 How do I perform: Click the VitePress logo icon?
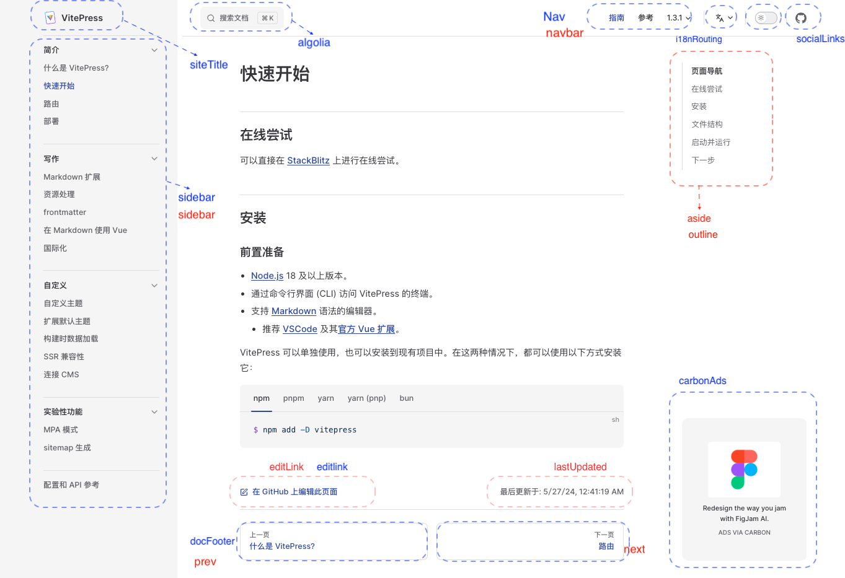pyautogui.click(x=50, y=17)
